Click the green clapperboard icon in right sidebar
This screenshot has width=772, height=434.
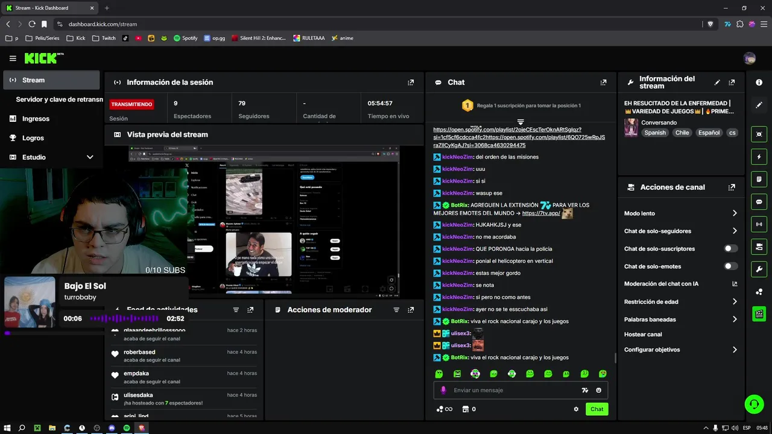click(759, 313)
